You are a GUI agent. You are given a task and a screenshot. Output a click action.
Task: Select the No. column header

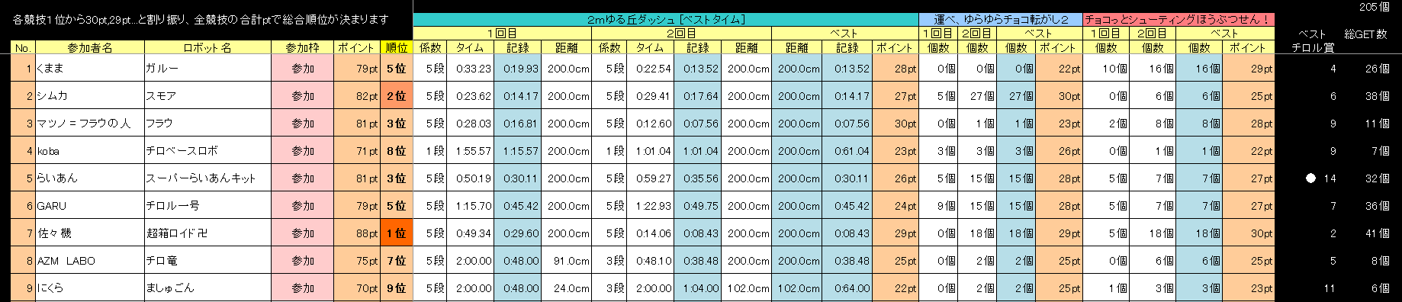coord(23,47)
